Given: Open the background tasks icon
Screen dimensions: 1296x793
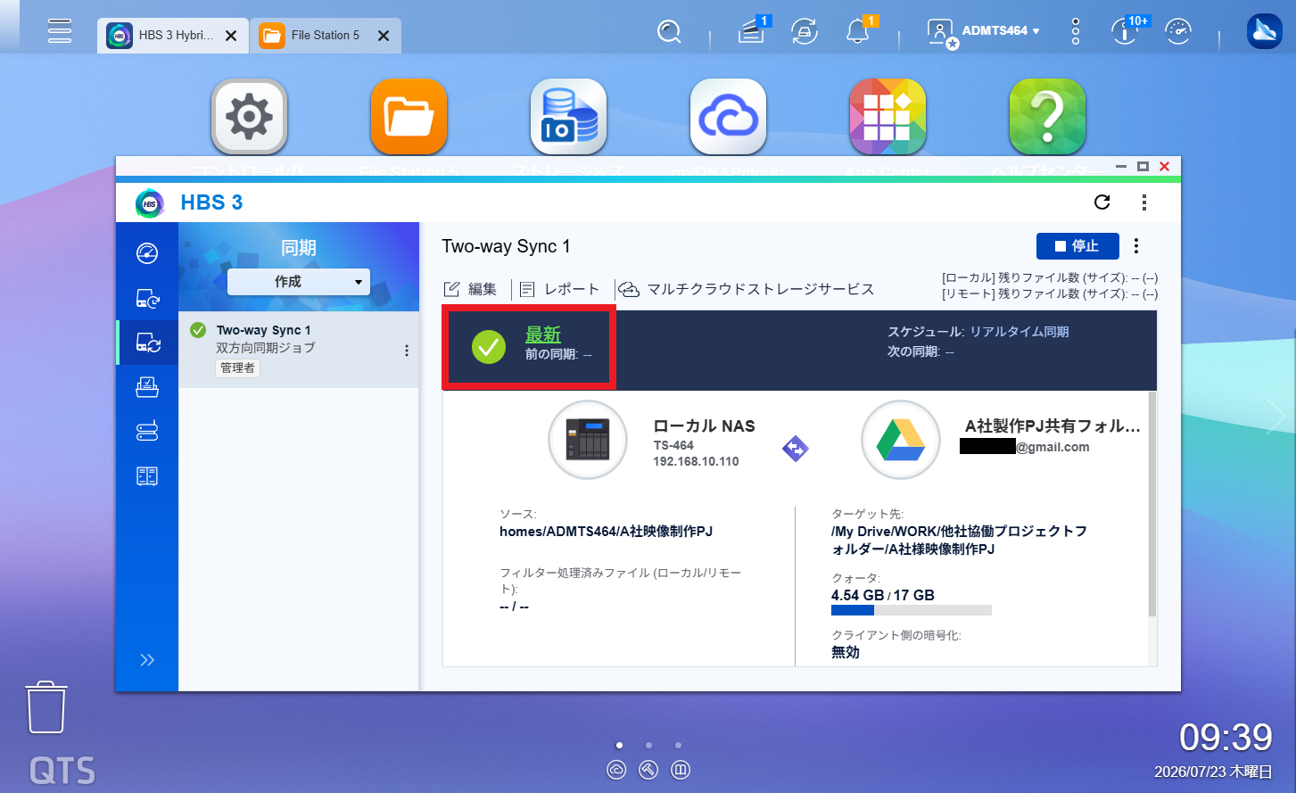Looking at the screenshot, I should click(752, 32).
